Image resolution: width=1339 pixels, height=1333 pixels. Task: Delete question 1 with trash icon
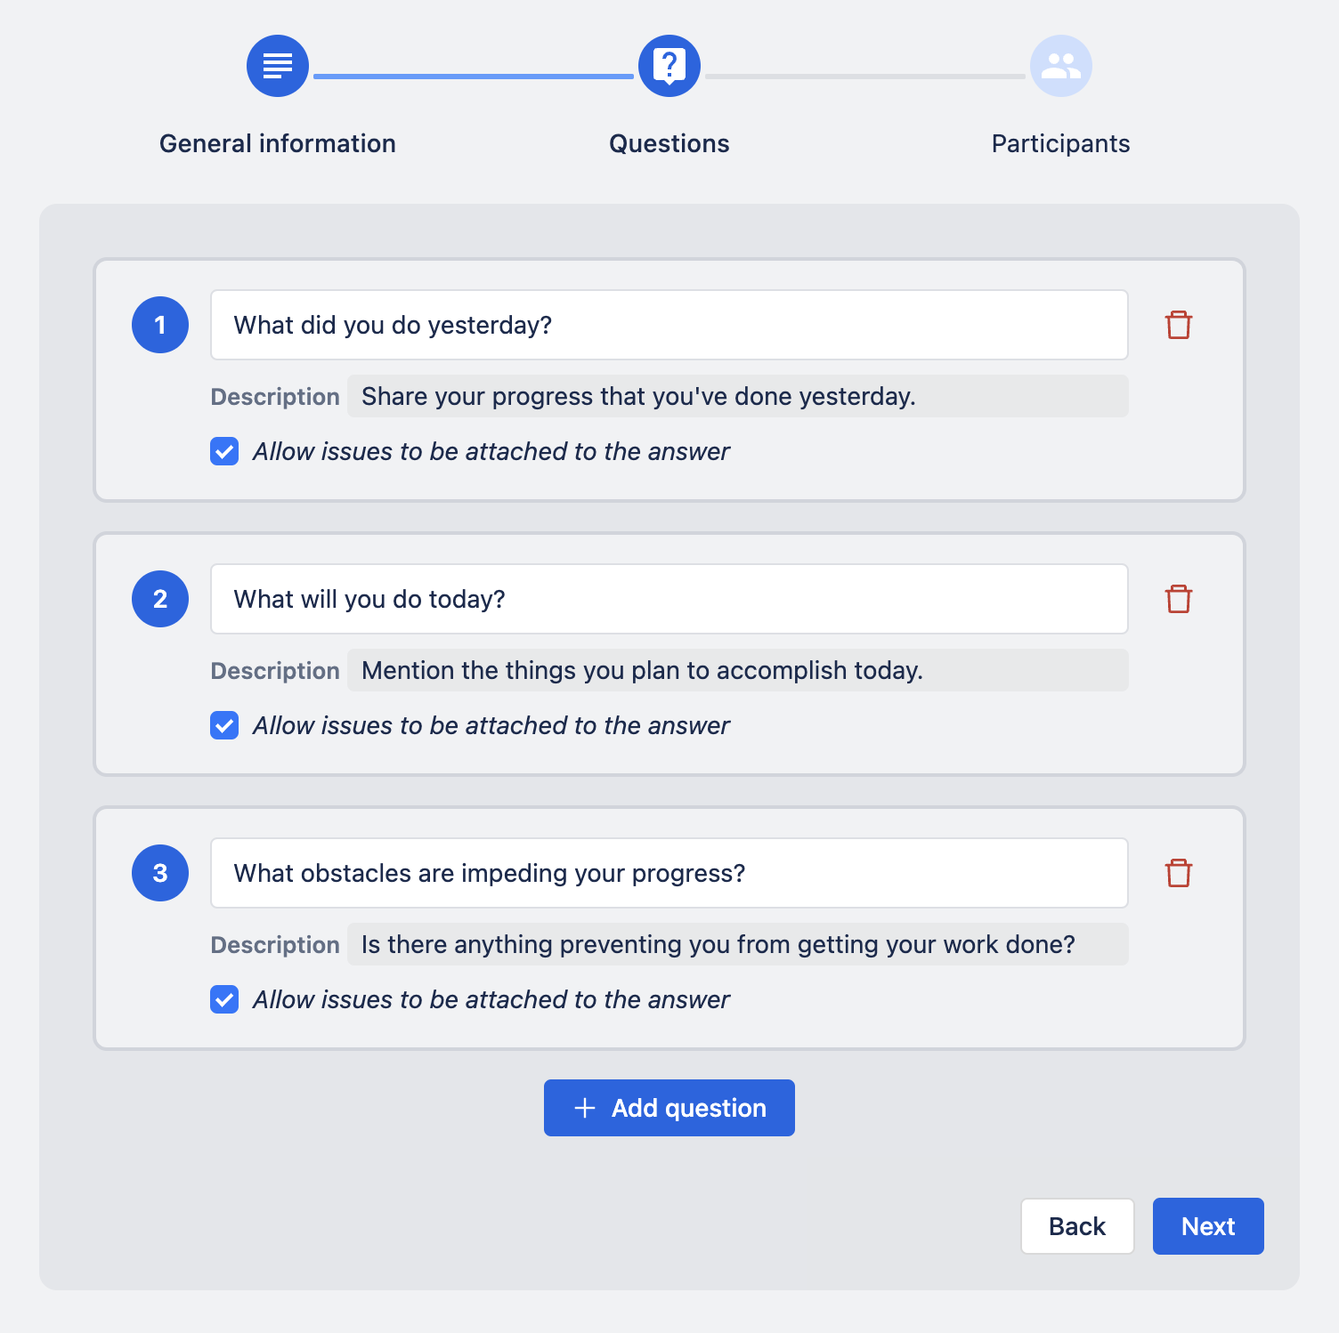click(1179, 325)
